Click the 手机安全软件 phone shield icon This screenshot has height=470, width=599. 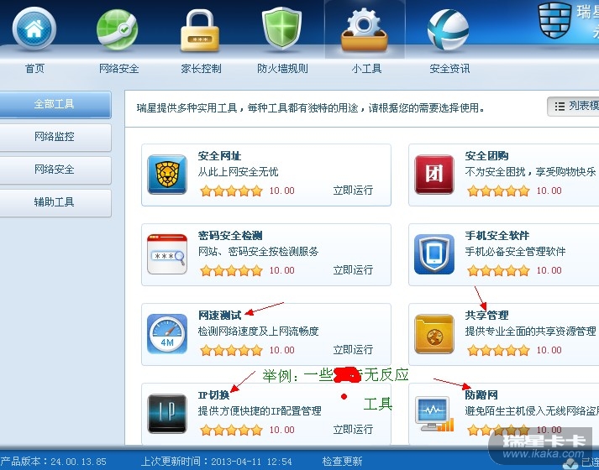434,254
